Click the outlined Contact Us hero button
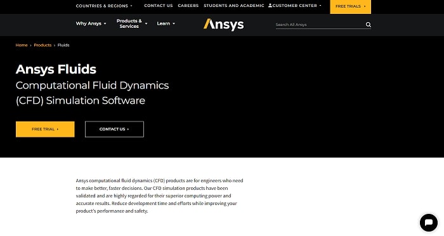This screenshot has width=444, height=236. point(114,129)
